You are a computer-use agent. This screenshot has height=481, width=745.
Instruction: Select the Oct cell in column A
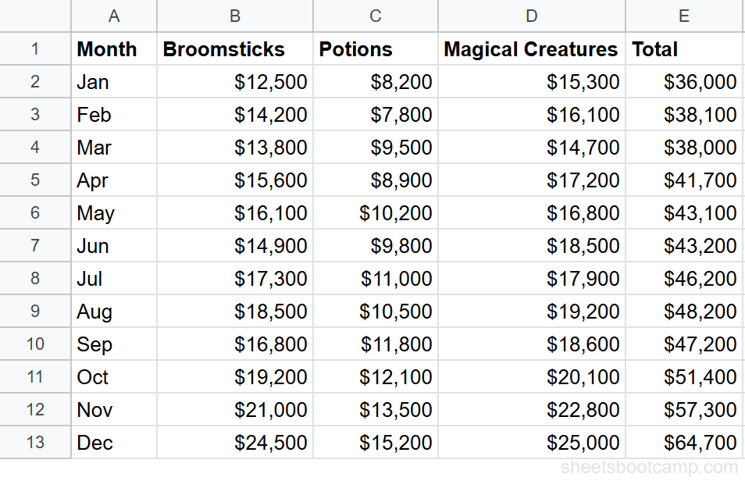[x=93, y=376]
